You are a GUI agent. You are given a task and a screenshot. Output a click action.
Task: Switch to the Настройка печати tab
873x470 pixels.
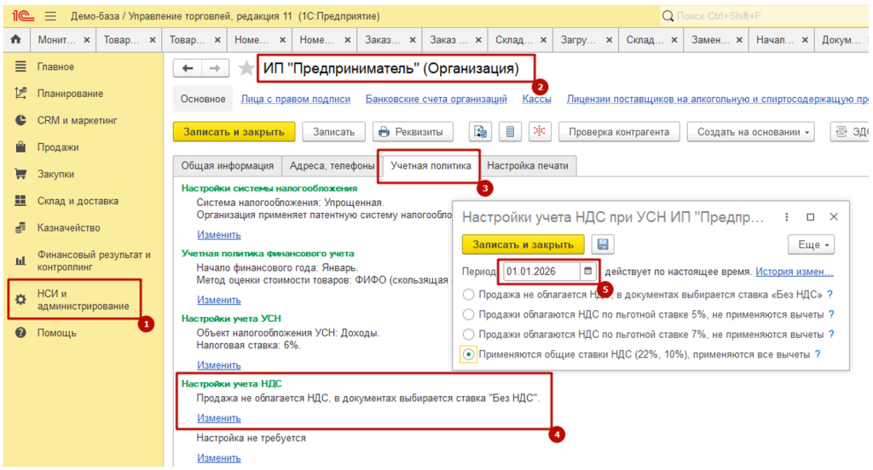pyautogui.click(x=528, y=166)
